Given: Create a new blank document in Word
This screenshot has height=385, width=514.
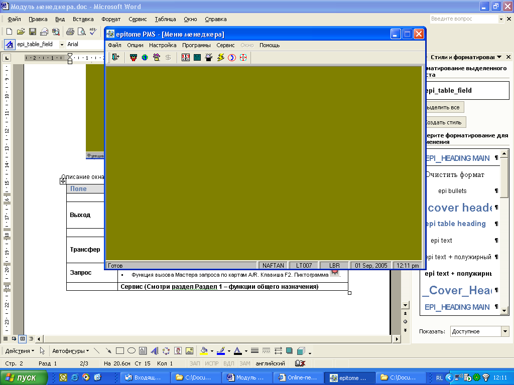Looking at the screenshot, I should pos(9,32).
